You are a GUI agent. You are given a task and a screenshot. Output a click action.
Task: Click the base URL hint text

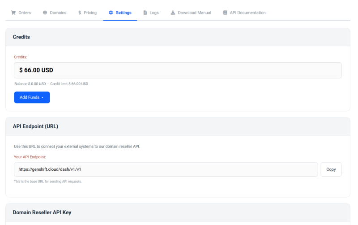(48, 182)
